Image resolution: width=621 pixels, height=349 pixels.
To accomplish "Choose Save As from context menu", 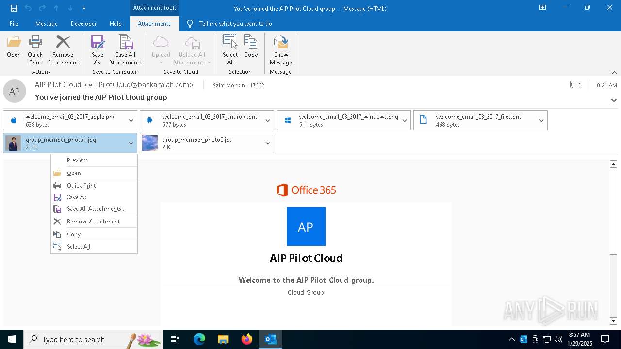I will pos(94,197).
